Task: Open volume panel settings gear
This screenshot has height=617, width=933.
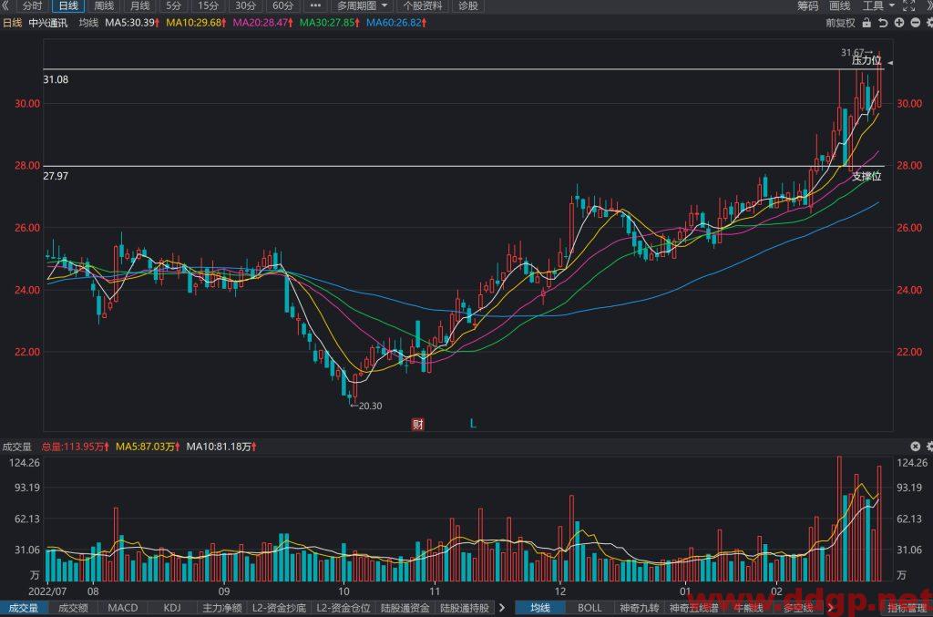Action: click(x=928, y=447)
